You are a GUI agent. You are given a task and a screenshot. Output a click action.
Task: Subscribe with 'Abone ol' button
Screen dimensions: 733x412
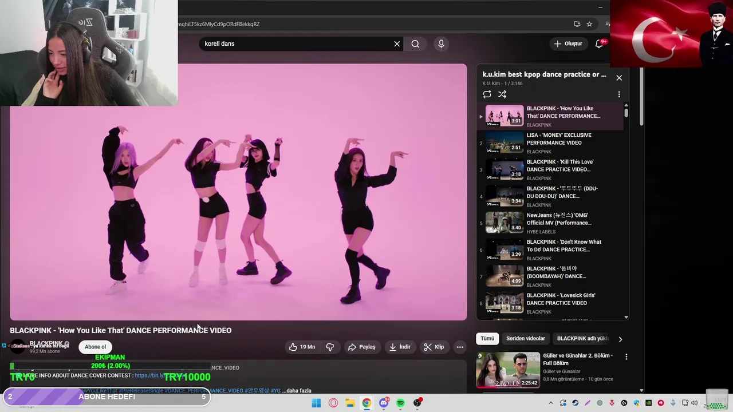tap(96, 347)
